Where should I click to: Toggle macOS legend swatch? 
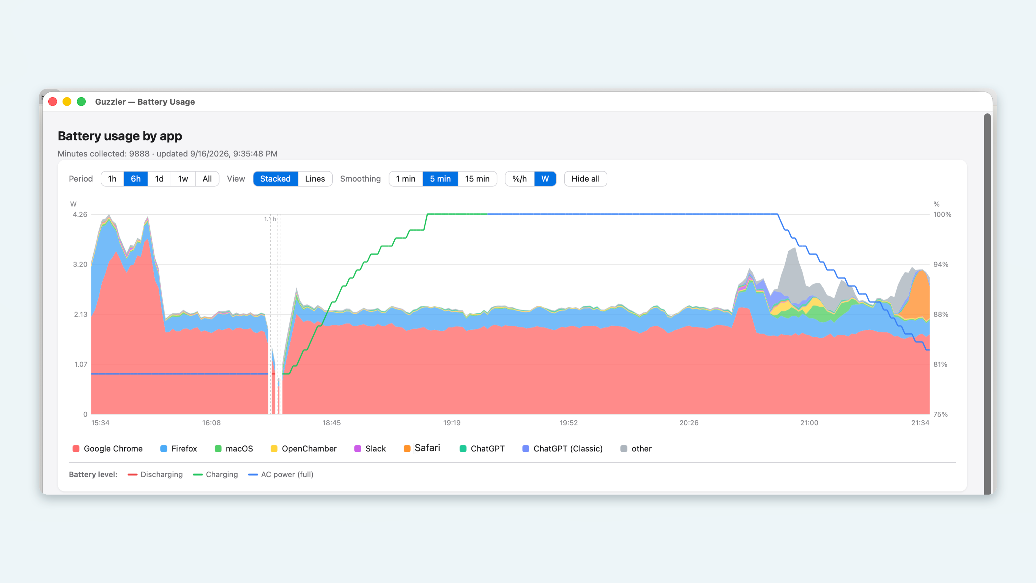[218, 449]
